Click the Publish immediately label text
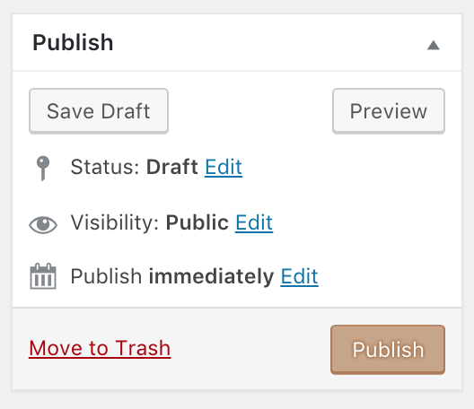The image size is (474, 409). [172, 276]
